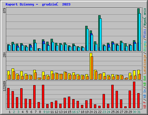Click the green day label 10
Image resolution: width=148 pixels, height=115 pixels.
pos(48,112)
